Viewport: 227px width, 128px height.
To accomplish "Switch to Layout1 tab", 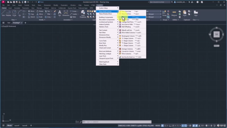I will pyautogui.click(x=17, y=126).
